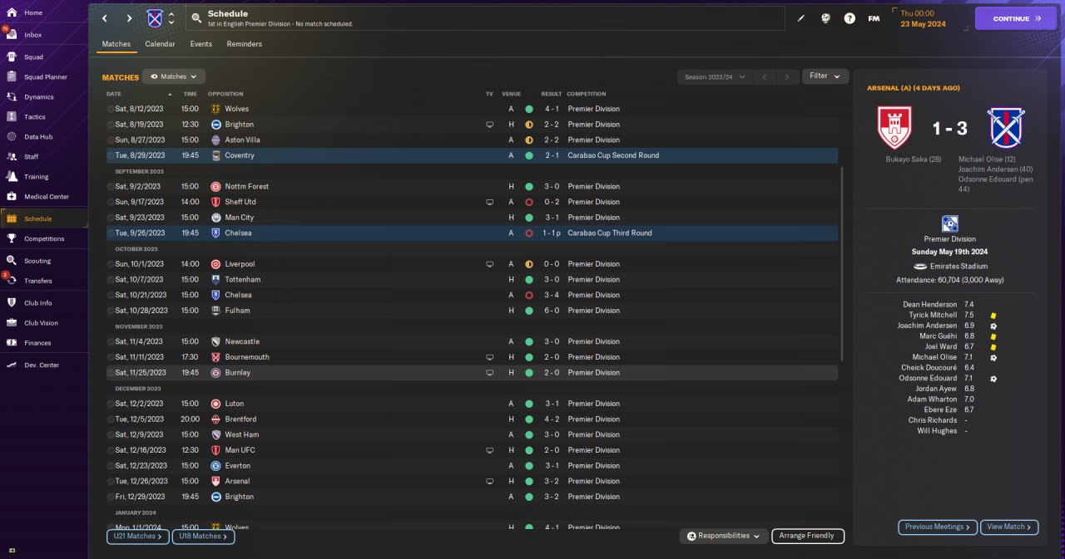The height and width of the screenshot is (559, 1065).
Task: Click the TV icon on Brighton 8/19 row
Action: [489, 125]
